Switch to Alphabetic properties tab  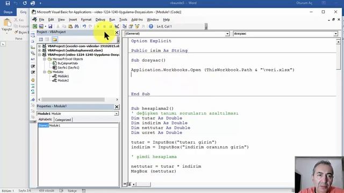click(45, 120)
